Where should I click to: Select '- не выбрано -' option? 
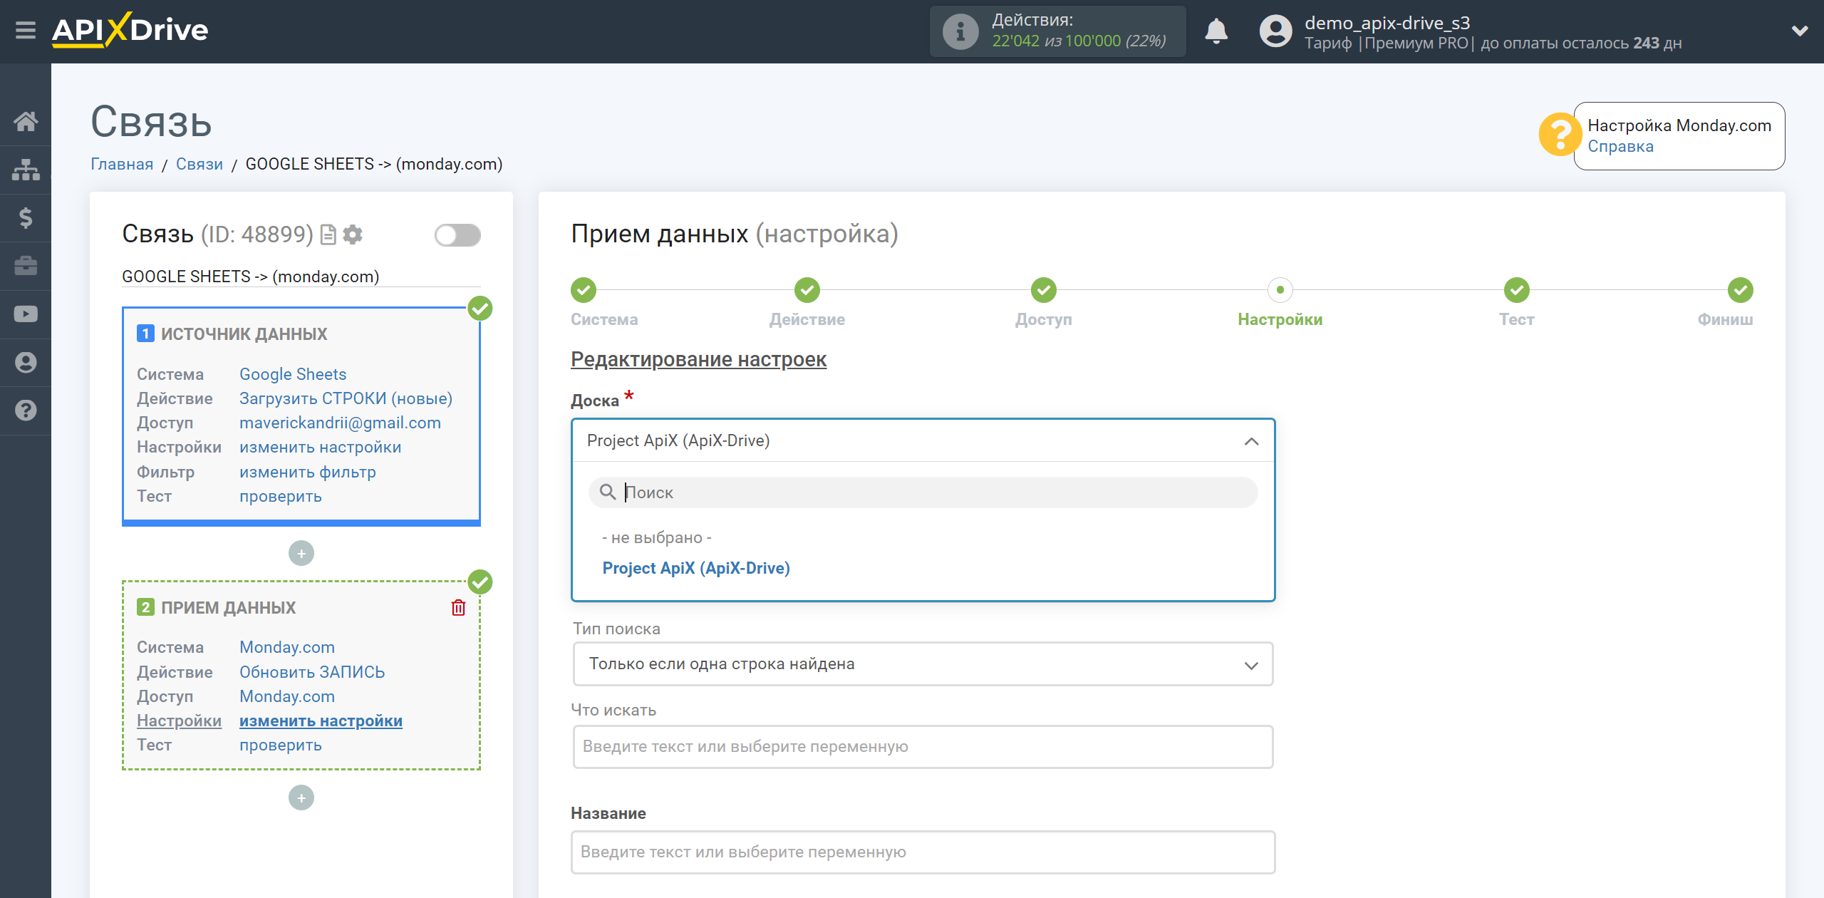click(657, 537)
